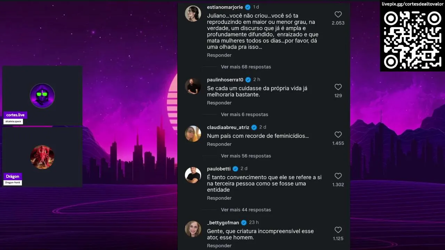Like _bettygofman's comment heart icon
This screenshot has height=250, width=445.
coord(338,230)
